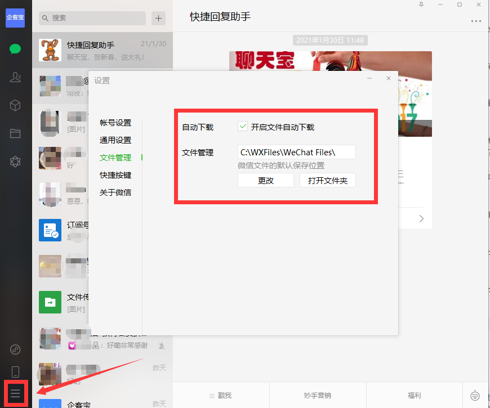Click the 打开文件夹 button
This screenshot has width=490, height=408.
pyautogui.click(x=327, y=181)
